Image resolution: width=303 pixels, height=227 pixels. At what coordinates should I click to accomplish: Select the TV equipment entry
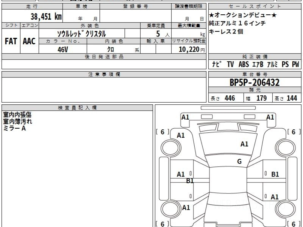pyautogui.click(x=230, y=64)
